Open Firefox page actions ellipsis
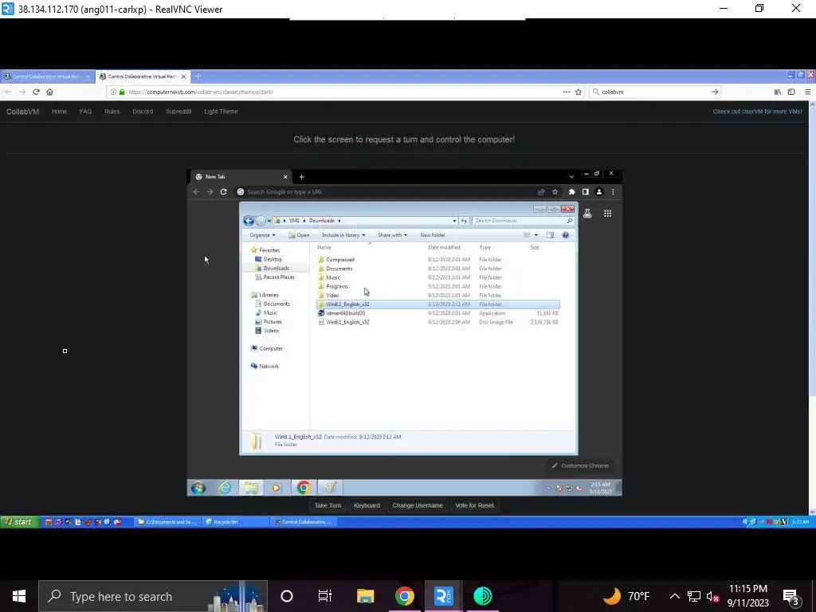 pos(567,92)
